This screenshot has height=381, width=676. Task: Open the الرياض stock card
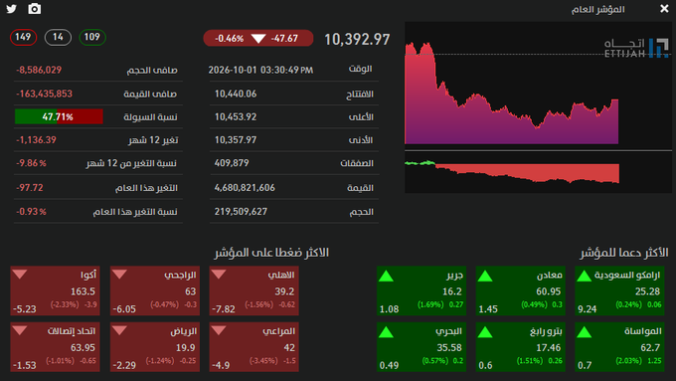pyautogui.click(x=155, y=347)
